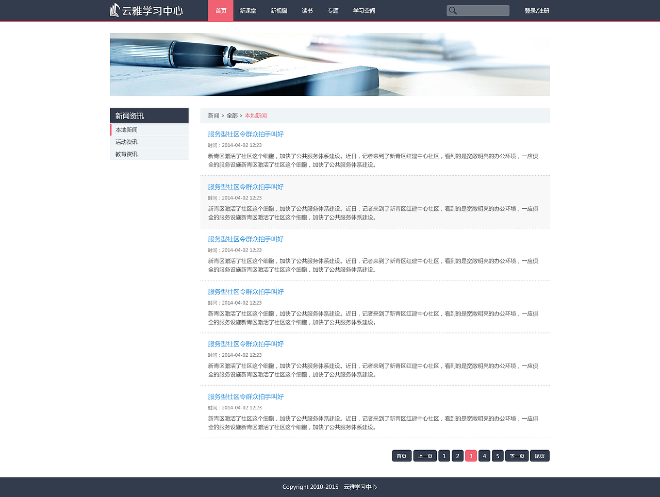Image resolution: width=660 pixels, height=497 pixels.
Task: Select 教育资讯 from the news sidebar
Action: point(126,154)
